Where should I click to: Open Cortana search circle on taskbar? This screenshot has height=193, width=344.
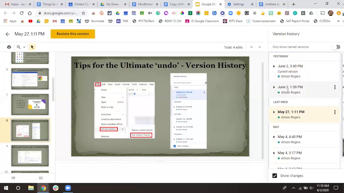click(x=18, y=188)
